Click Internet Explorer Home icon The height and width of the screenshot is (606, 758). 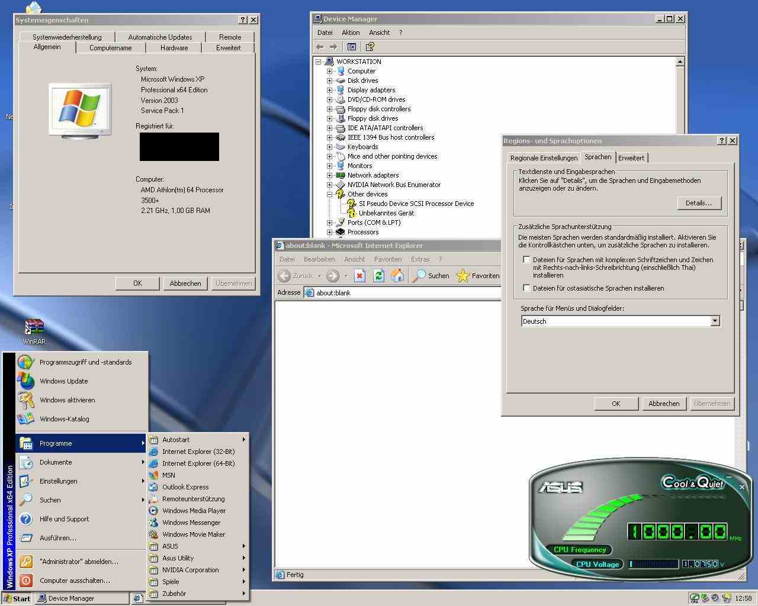tap(397, 276)
